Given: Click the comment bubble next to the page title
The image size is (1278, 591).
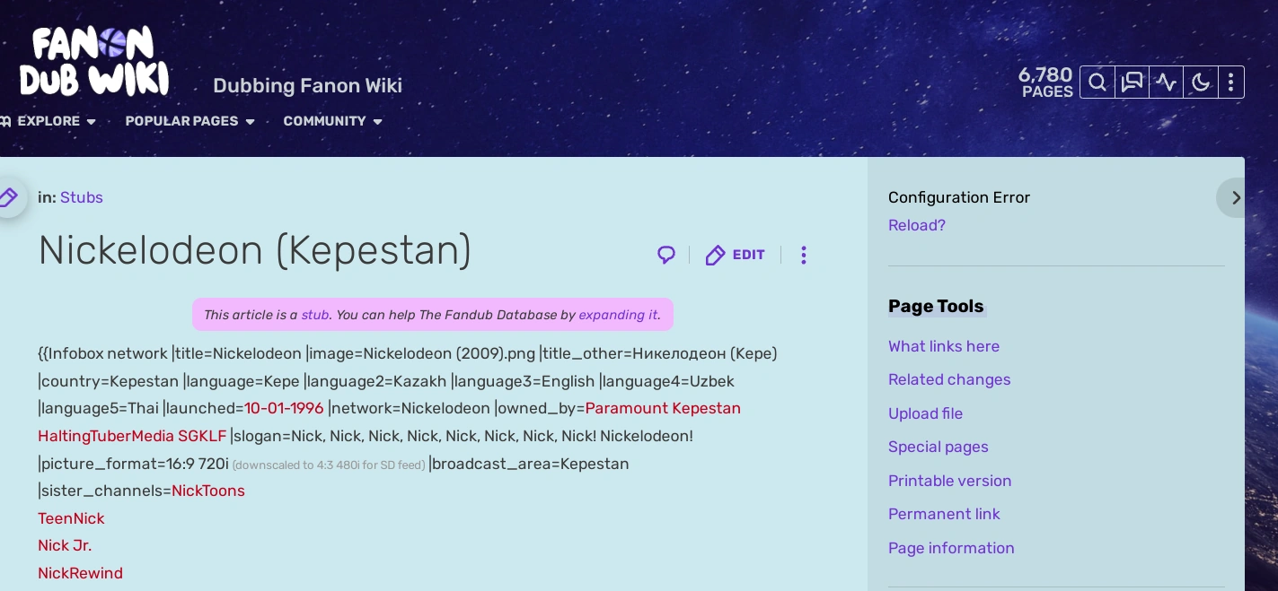Looking at the screenshot, I should (x=665, y=255).
